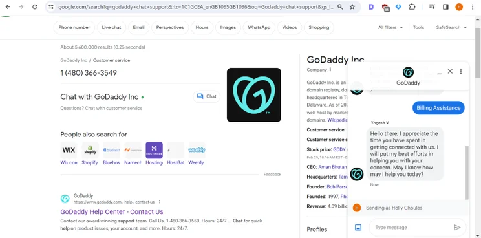Open the orange H profile avatar

[459, 6]
